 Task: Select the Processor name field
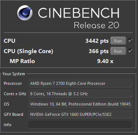pos(80,83)
